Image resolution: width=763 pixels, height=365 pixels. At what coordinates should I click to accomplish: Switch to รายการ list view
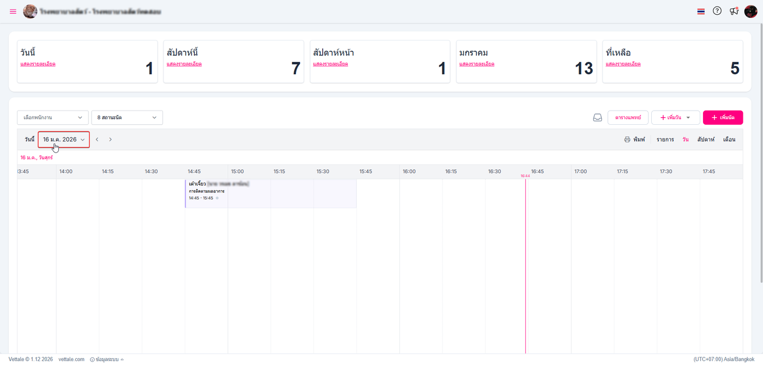[x=665, y=139]
